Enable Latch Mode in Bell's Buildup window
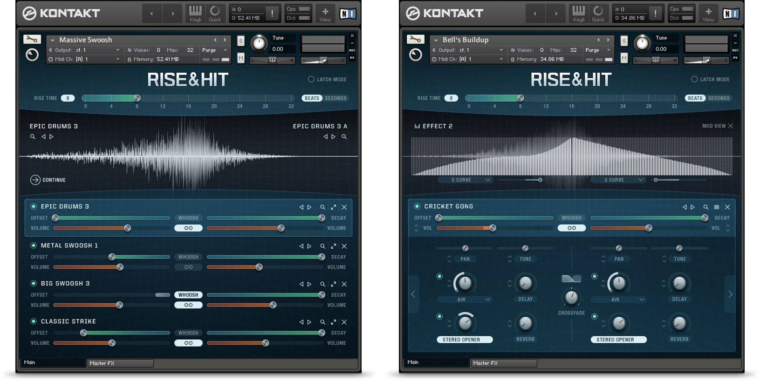This screenshot has height=381, width=760. point(694,79)
